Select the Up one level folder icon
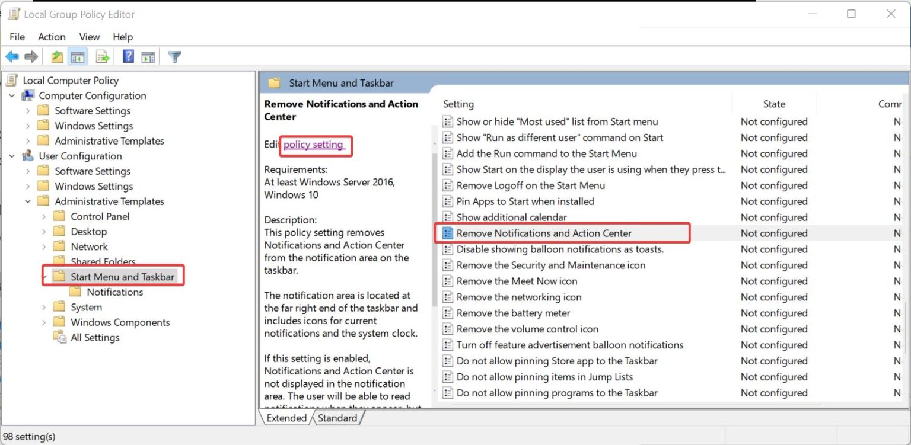The image size is (911, 445). point(57,56)
